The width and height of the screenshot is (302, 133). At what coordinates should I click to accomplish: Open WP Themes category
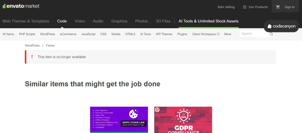click(164, 34)
